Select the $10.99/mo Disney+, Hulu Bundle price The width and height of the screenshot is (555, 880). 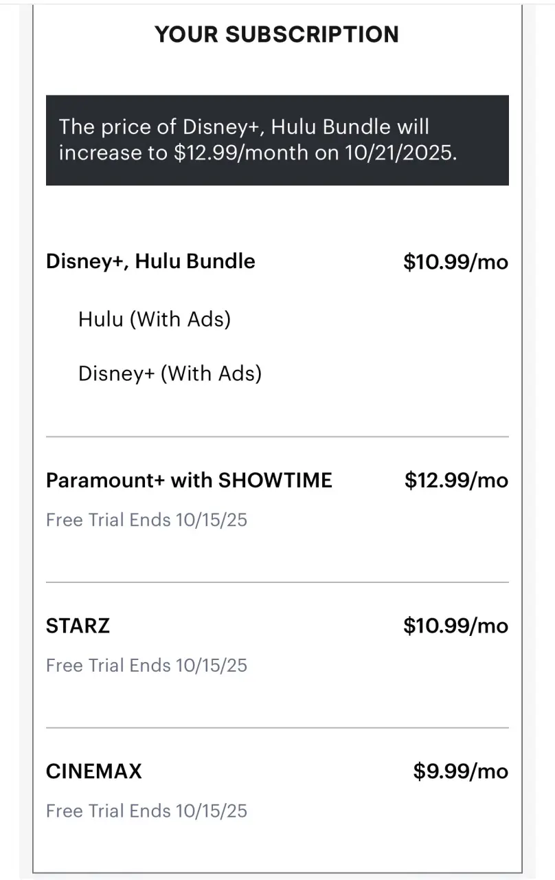456,262
